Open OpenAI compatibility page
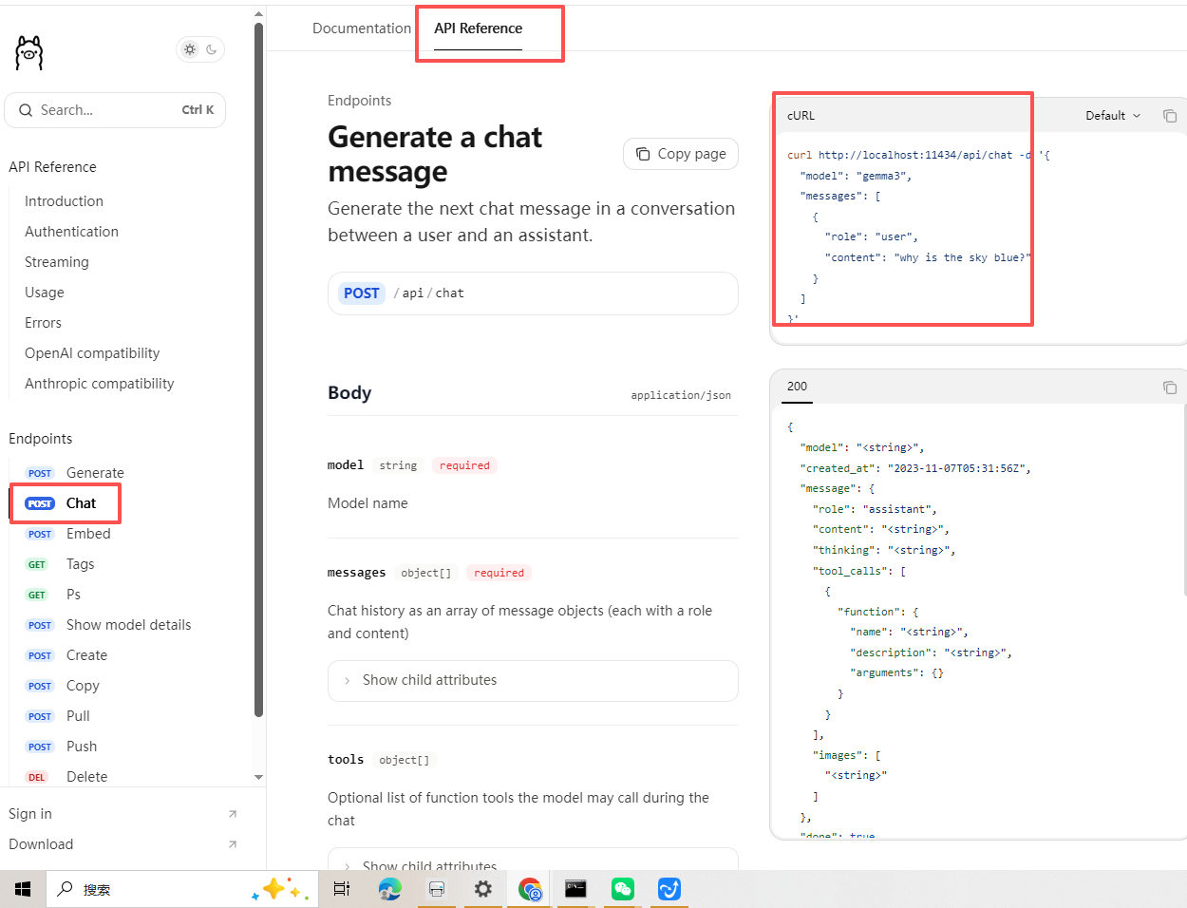The height and width of the screenshot is (908, 1187). [92, 353]
